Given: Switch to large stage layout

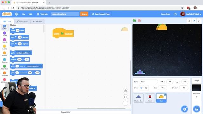Looking at the screenshot, I should click(x=194, y=21).
